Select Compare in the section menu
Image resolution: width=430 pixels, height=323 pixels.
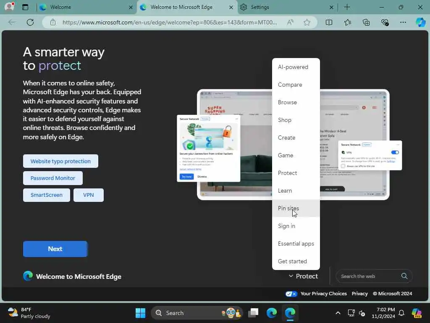click(296, 85)
